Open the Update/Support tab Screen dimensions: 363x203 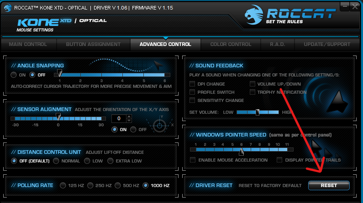[327, 44]
